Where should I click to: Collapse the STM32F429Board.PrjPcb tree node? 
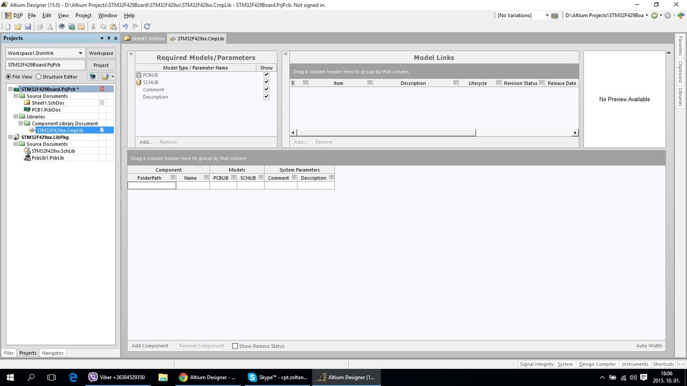pyautogui.click(x=11, y=89)
